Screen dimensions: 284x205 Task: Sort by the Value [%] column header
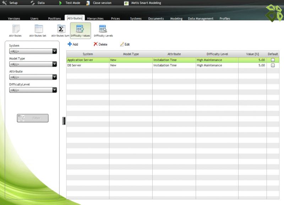click(x=252, y=54)
